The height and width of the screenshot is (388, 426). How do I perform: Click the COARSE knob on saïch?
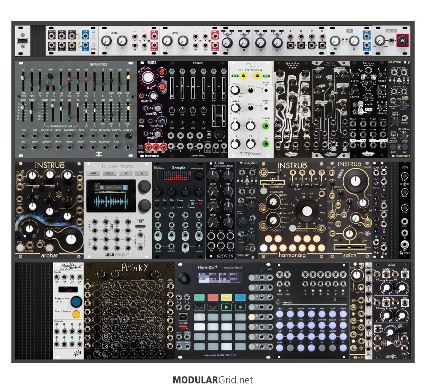point(355,181)
